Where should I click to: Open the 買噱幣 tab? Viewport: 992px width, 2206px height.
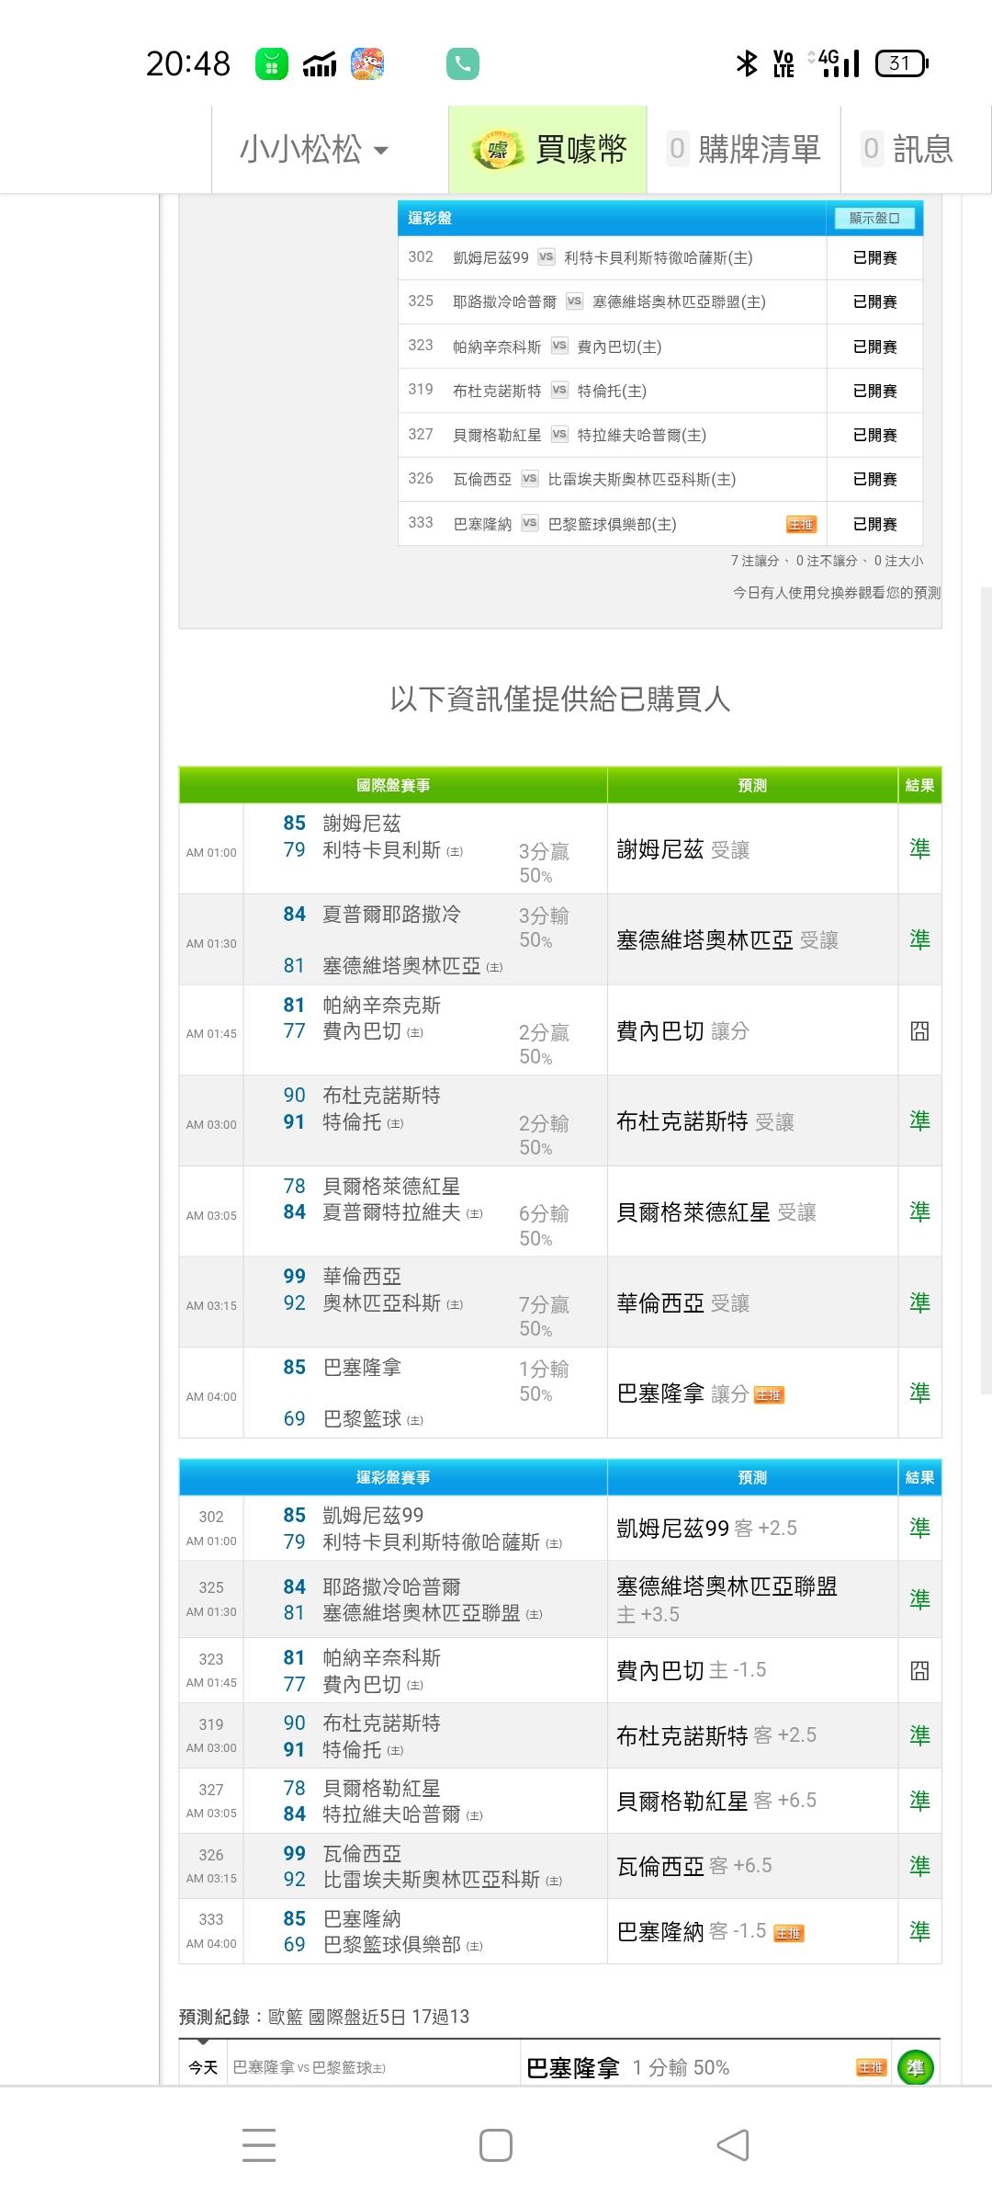[547, 149]
